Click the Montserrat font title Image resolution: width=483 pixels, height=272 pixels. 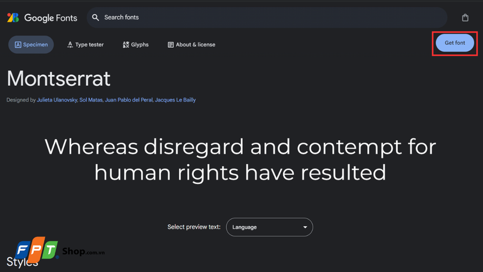click(x=59, y=78)
